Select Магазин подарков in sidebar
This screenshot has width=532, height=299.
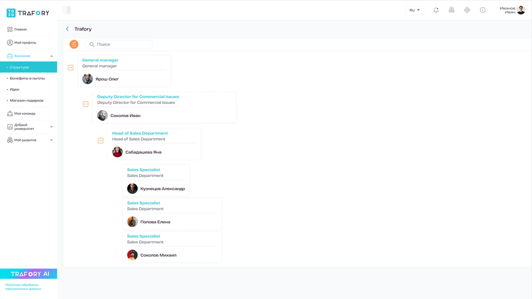point(27,100)
